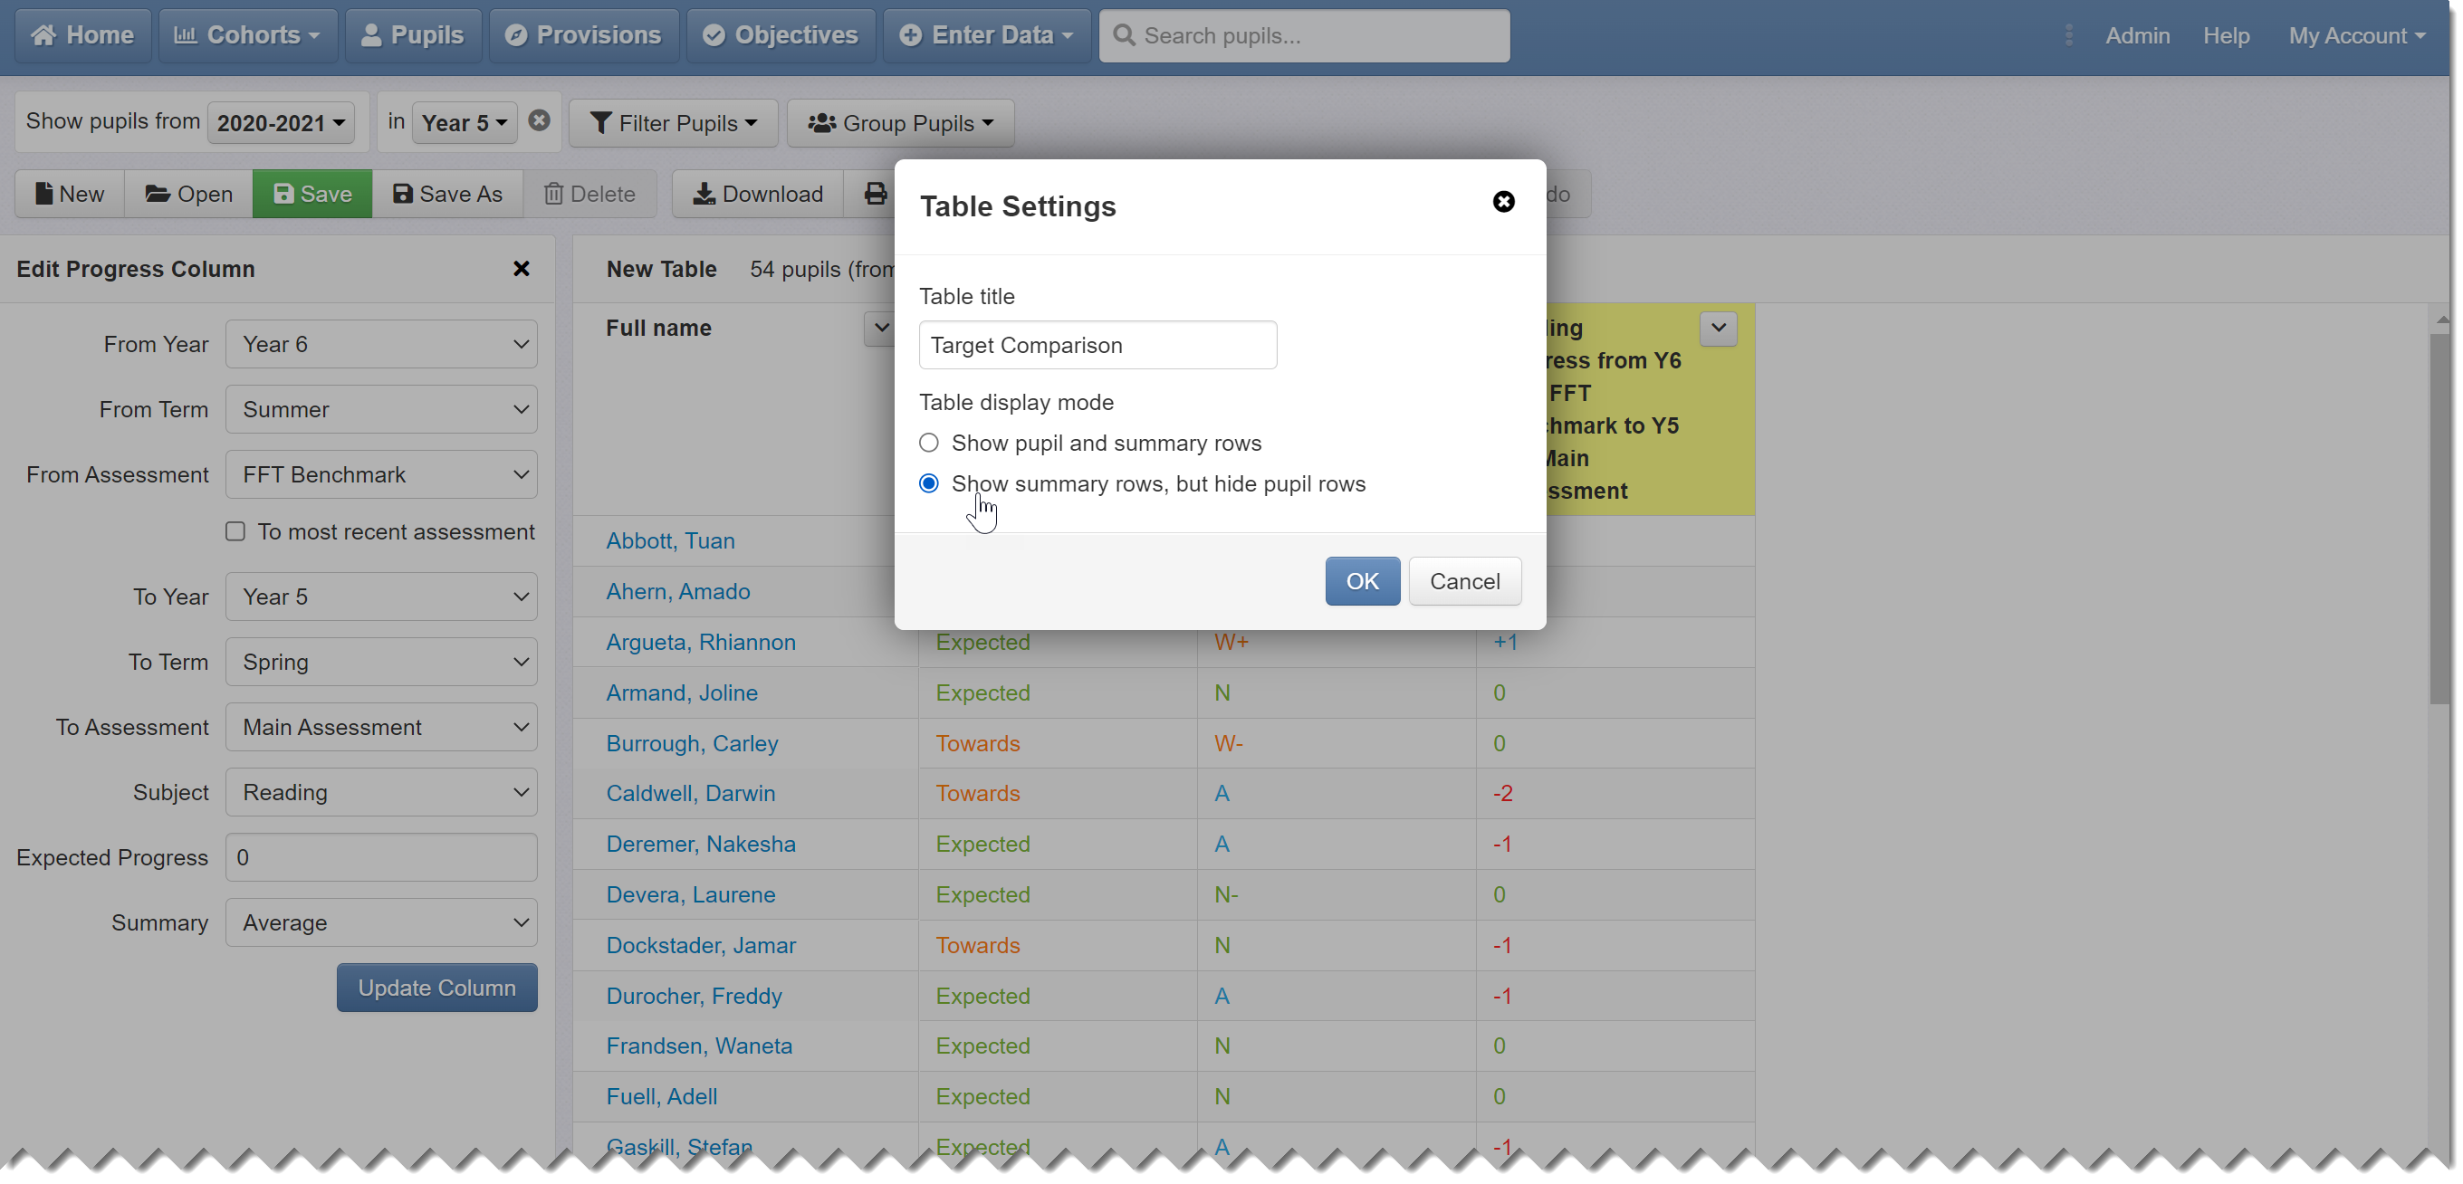The height and width of the screenshot is (1184, 2463).
Task: Open pupil Dockstader, Jamar
Action: coord(701,944)
